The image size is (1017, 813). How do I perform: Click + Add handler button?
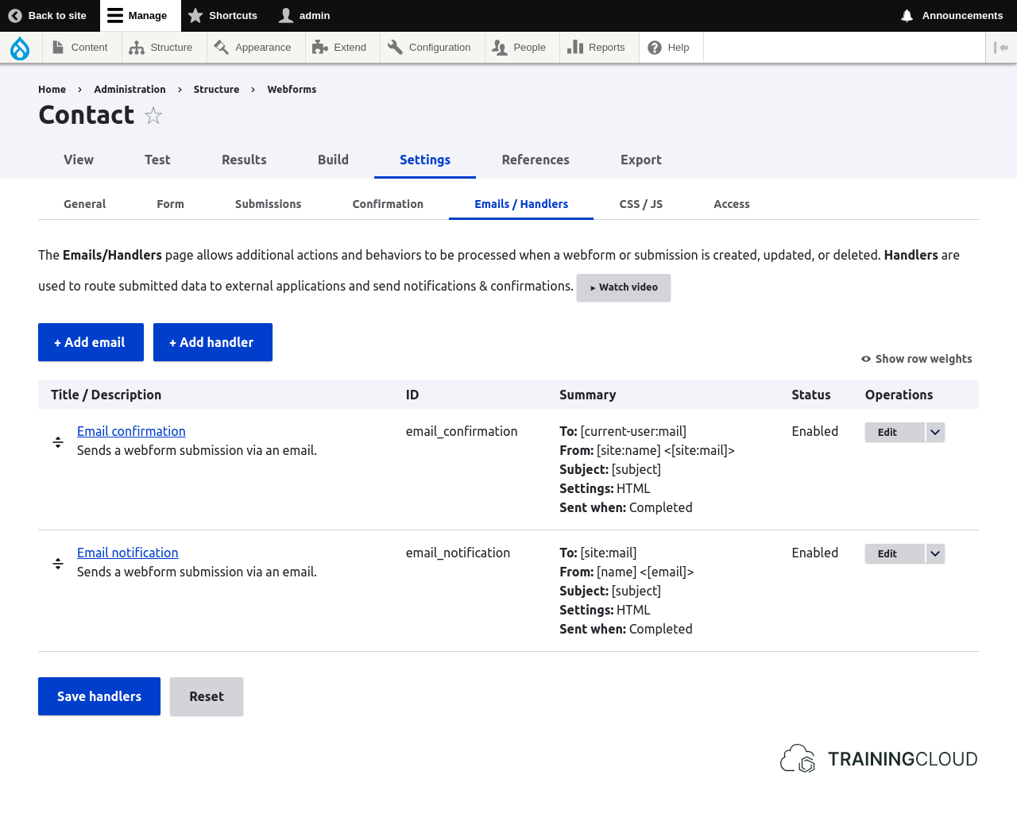pyautogui.click(x=213, y=342)
